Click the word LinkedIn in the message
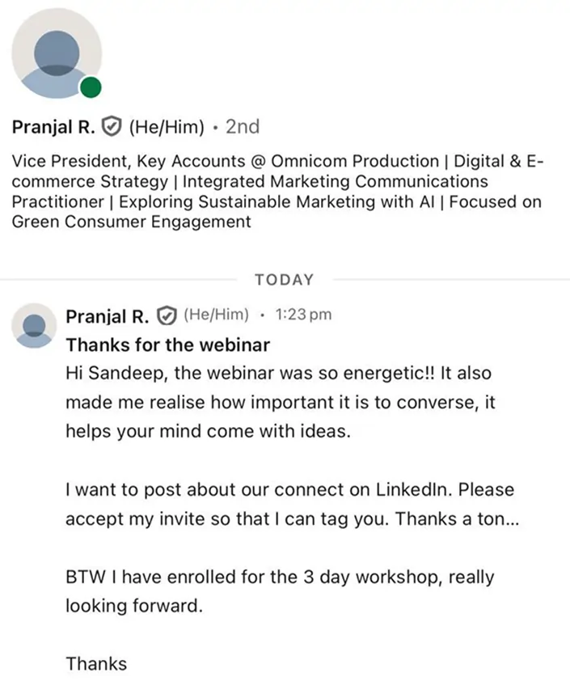 (415, 490)
